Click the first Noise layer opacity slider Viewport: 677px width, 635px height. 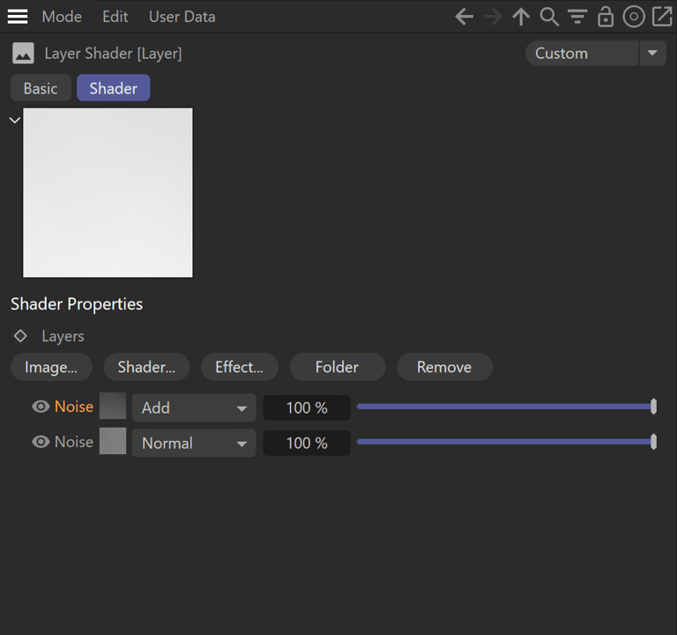[x=504, y=407]
